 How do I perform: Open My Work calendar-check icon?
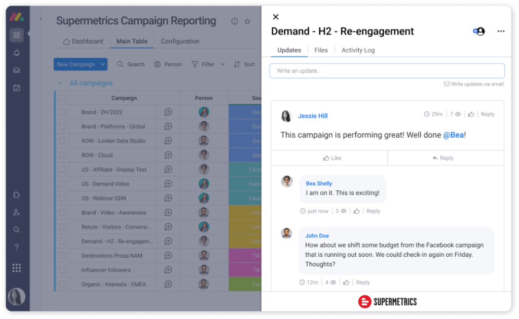17,88
